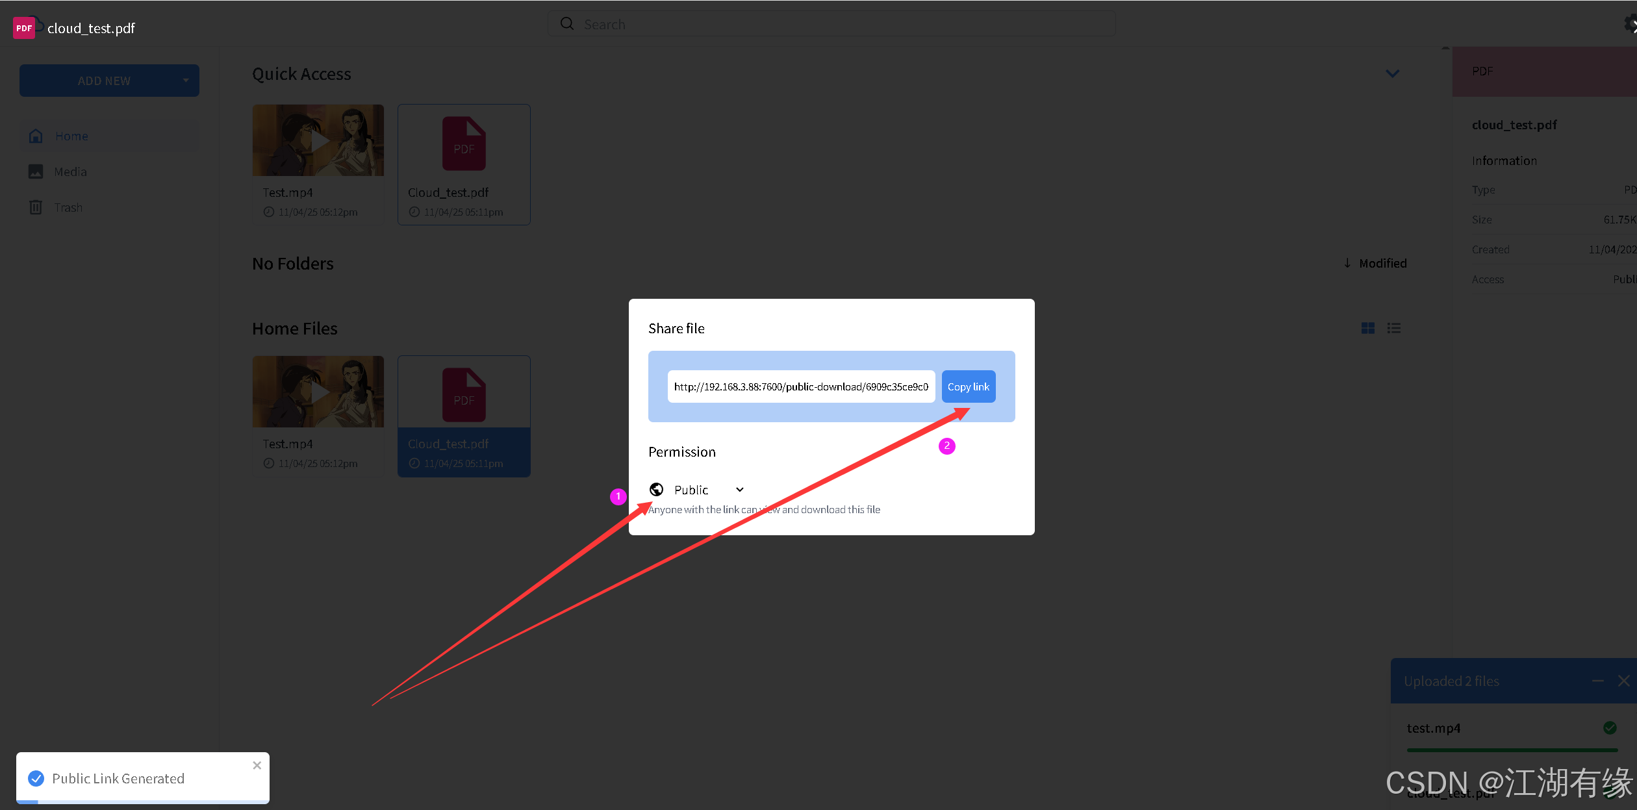Switch to grid view layout
Image resolution: width=1637 pixels, height=810 pixels.
pyautogui.click(x=1368, y=328)
